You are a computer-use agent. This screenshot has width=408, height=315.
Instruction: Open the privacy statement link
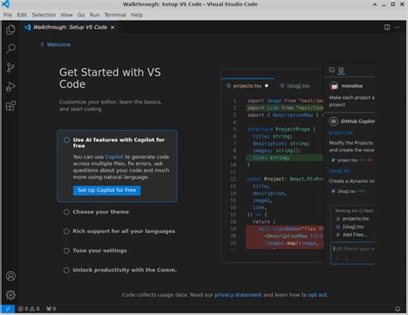point(238,294)
